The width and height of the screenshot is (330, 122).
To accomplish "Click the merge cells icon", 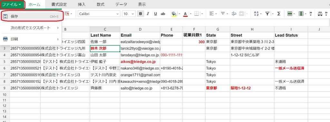I will point(241,14).
